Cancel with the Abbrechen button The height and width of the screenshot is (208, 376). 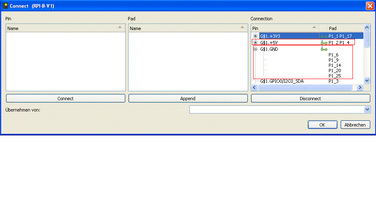pos(355,125)
